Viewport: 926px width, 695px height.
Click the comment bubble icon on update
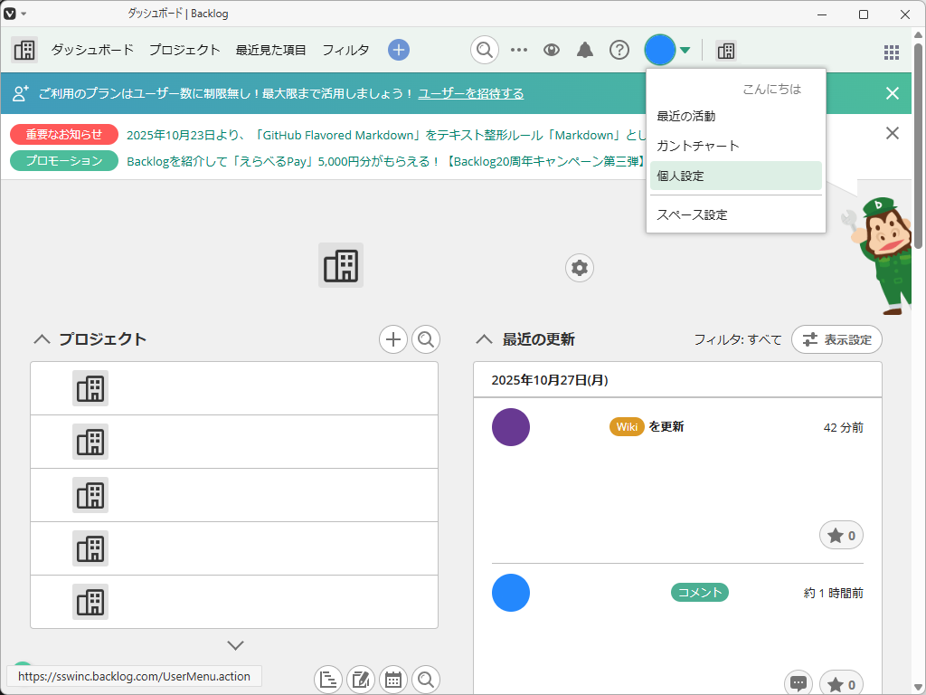(x=798, y=684)
